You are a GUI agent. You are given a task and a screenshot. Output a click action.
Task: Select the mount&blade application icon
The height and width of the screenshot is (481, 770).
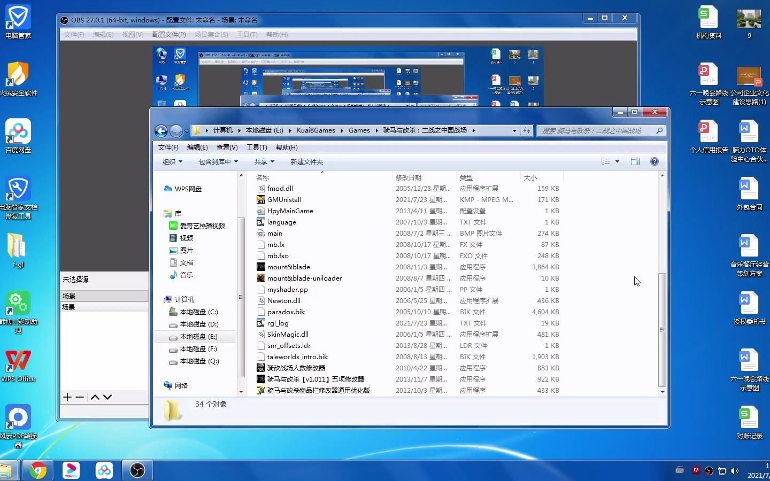pyautogui.click(x=261, y=267)
